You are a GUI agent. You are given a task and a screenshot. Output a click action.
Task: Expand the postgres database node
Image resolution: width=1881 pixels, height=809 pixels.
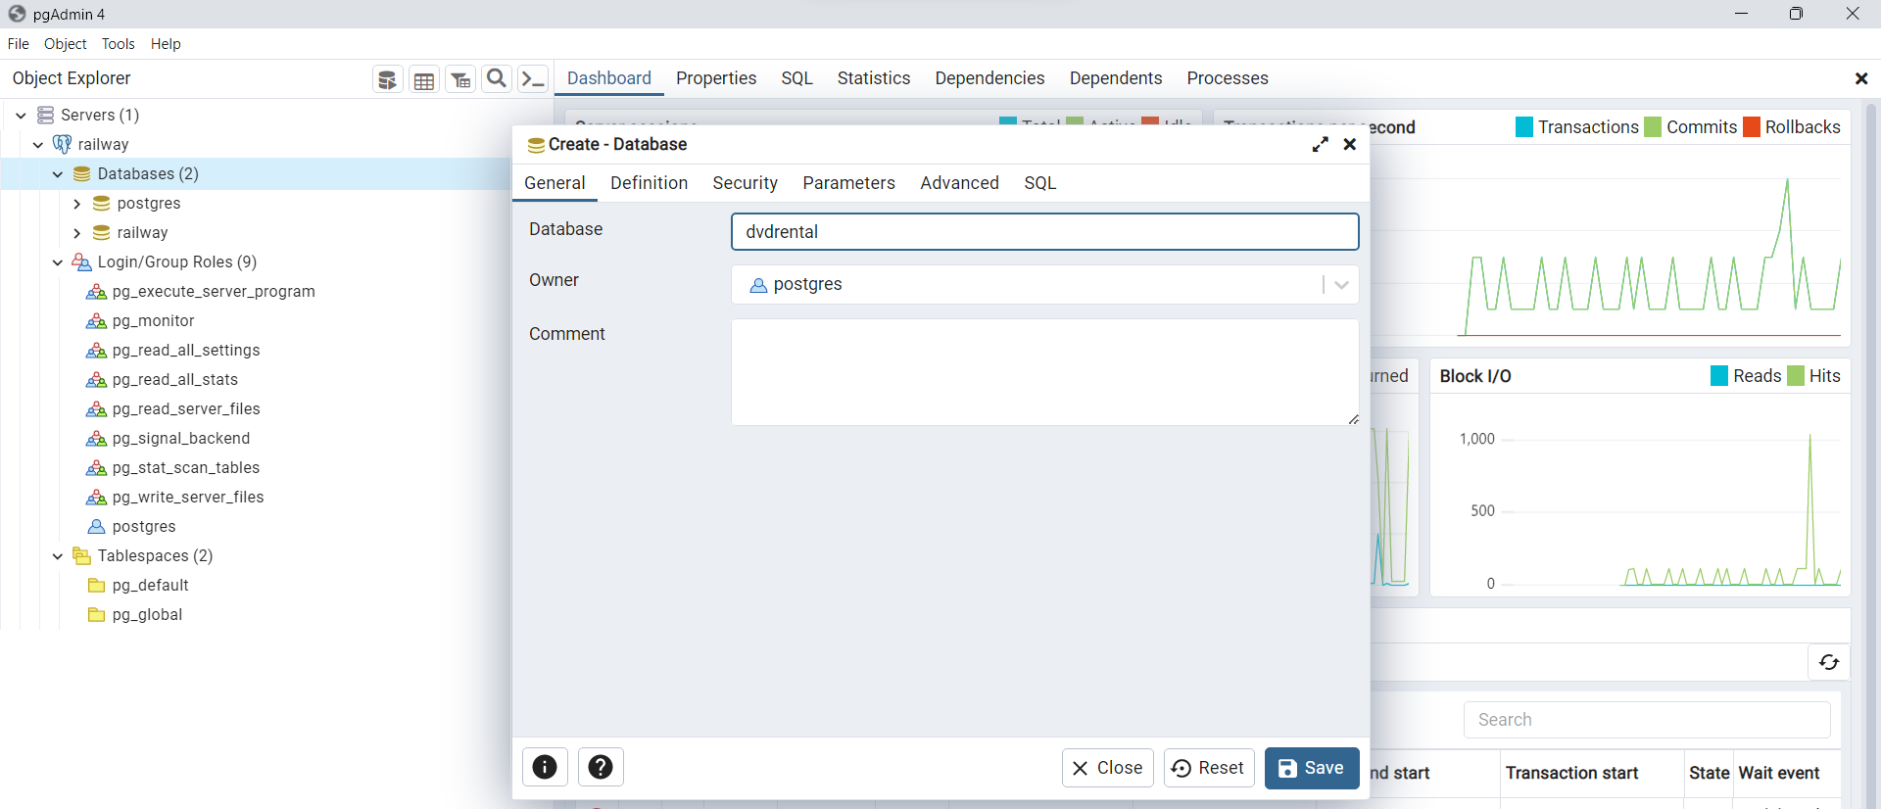(76, 203)
